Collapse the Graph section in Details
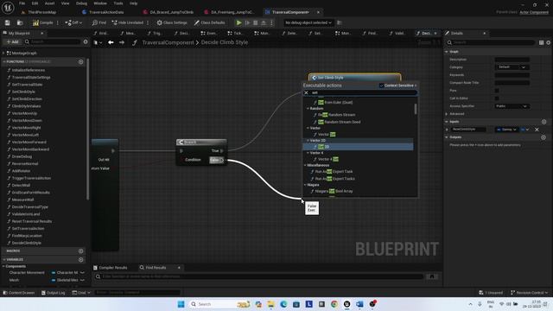Image resolution: width=553 pixels, height=311 pixels. 447,52
